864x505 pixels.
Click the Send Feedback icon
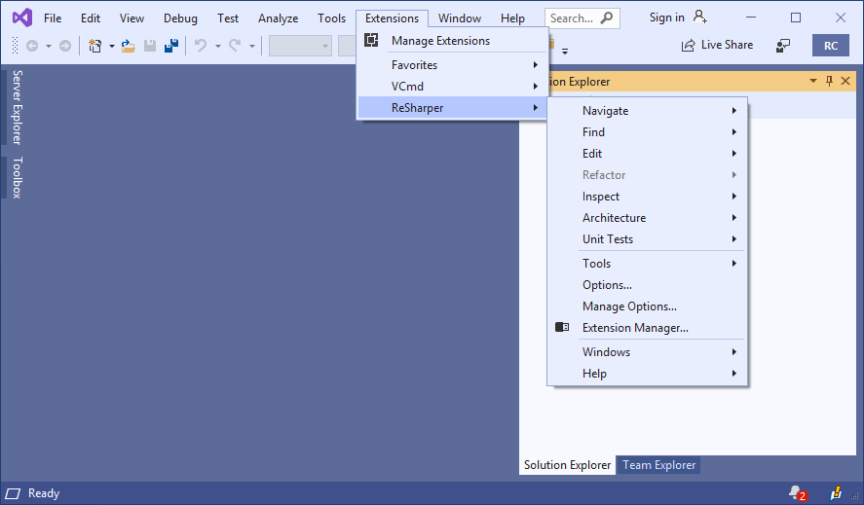[x=783, y=46]
